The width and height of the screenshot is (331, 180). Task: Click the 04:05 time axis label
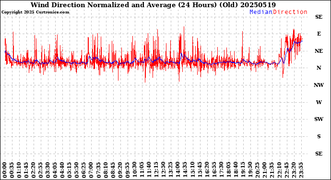(55, 170)
